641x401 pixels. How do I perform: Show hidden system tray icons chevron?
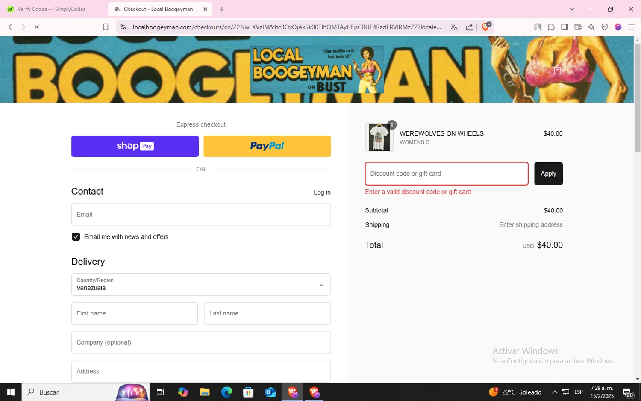[555, 392]
